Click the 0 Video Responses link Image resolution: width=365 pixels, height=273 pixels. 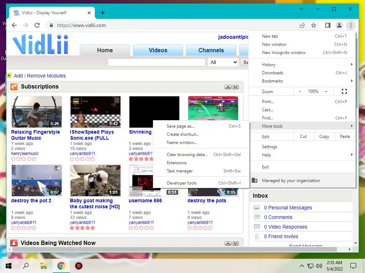[x=286, y=227]
